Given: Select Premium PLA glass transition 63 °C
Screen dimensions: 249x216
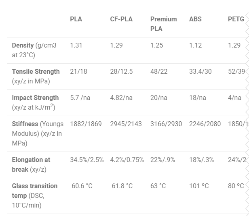Looking at the screenshot, I should pos(158,186).
